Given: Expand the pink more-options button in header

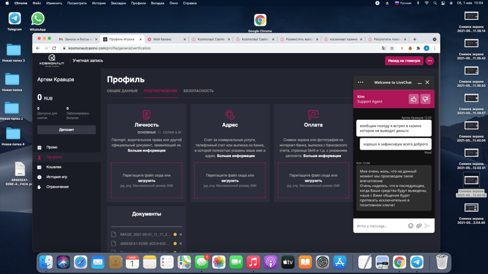Looking at the screenshot, I should (429, 61).
